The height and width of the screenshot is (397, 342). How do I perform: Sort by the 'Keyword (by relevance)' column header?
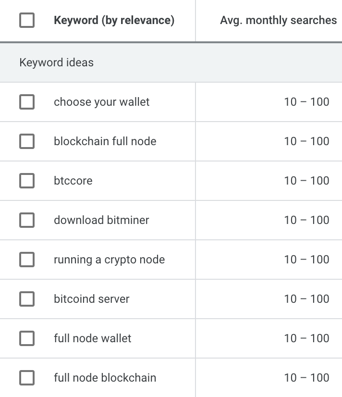(115, 20)
